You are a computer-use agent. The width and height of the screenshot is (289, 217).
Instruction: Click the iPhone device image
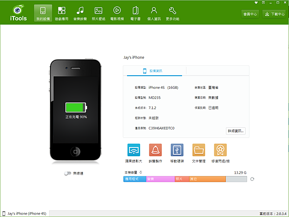[76, 110]
